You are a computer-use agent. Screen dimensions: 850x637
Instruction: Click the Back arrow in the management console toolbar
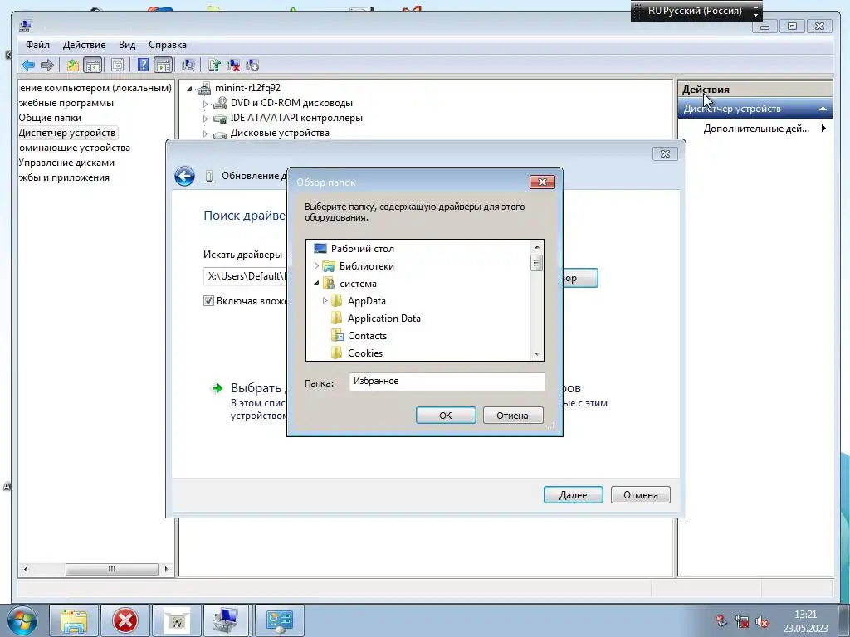tap(28, 66)
